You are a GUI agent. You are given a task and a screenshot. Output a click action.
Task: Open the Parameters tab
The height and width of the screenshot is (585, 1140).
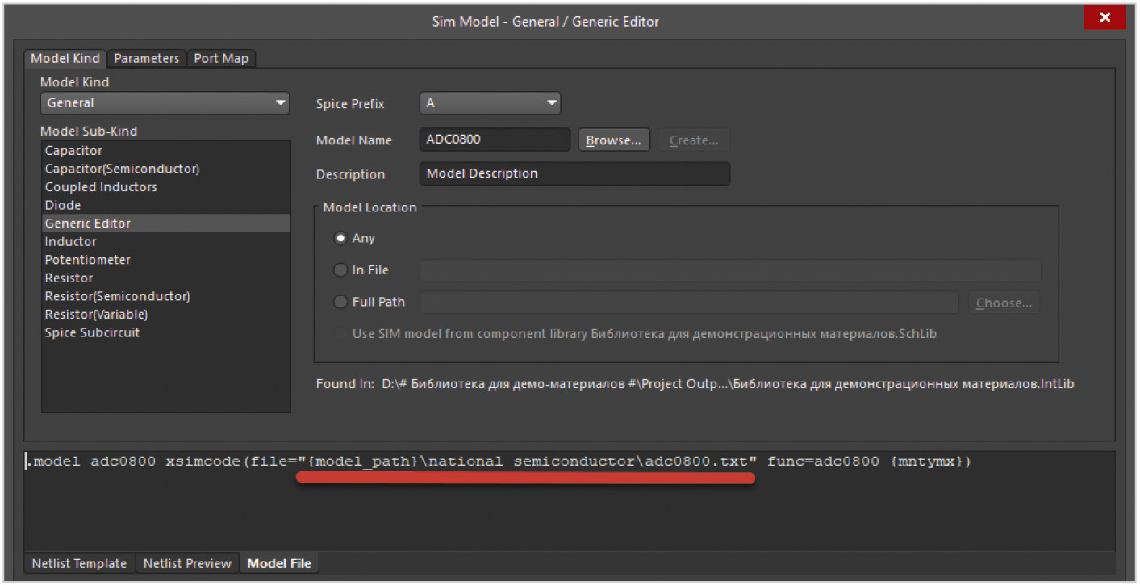[x=146, y=59]
